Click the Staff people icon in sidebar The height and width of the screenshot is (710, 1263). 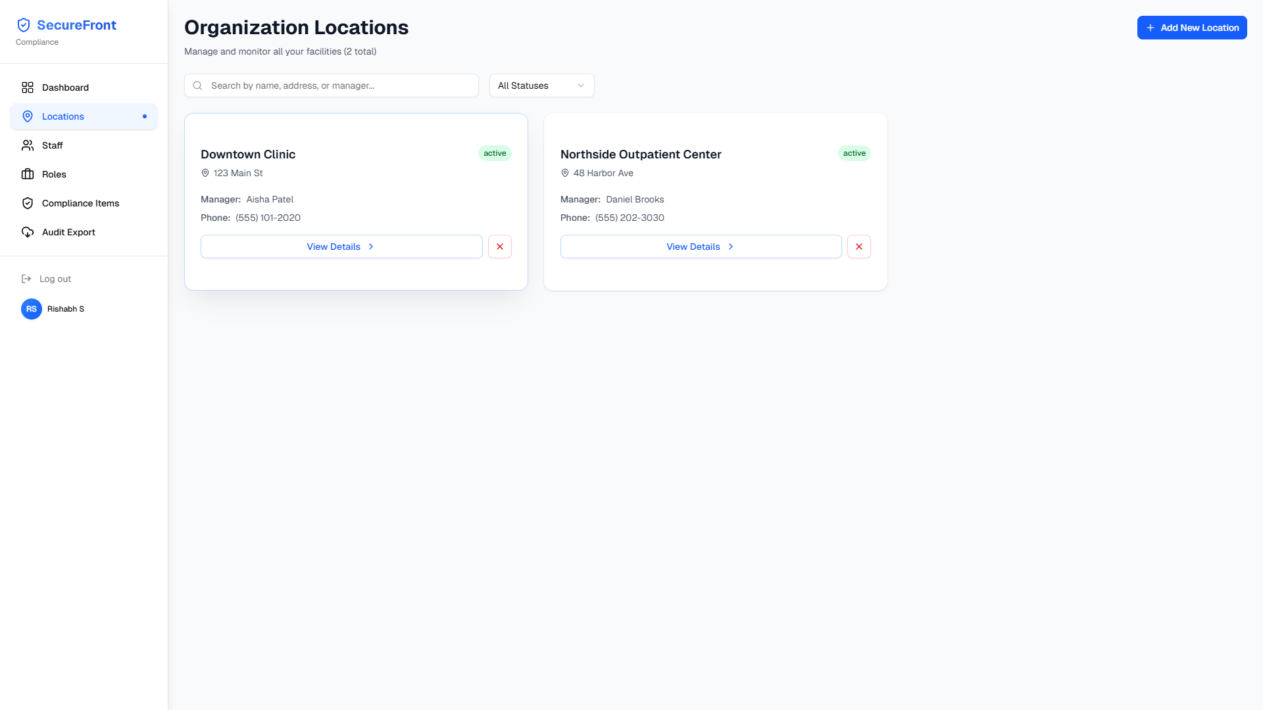tap(28, 145)
